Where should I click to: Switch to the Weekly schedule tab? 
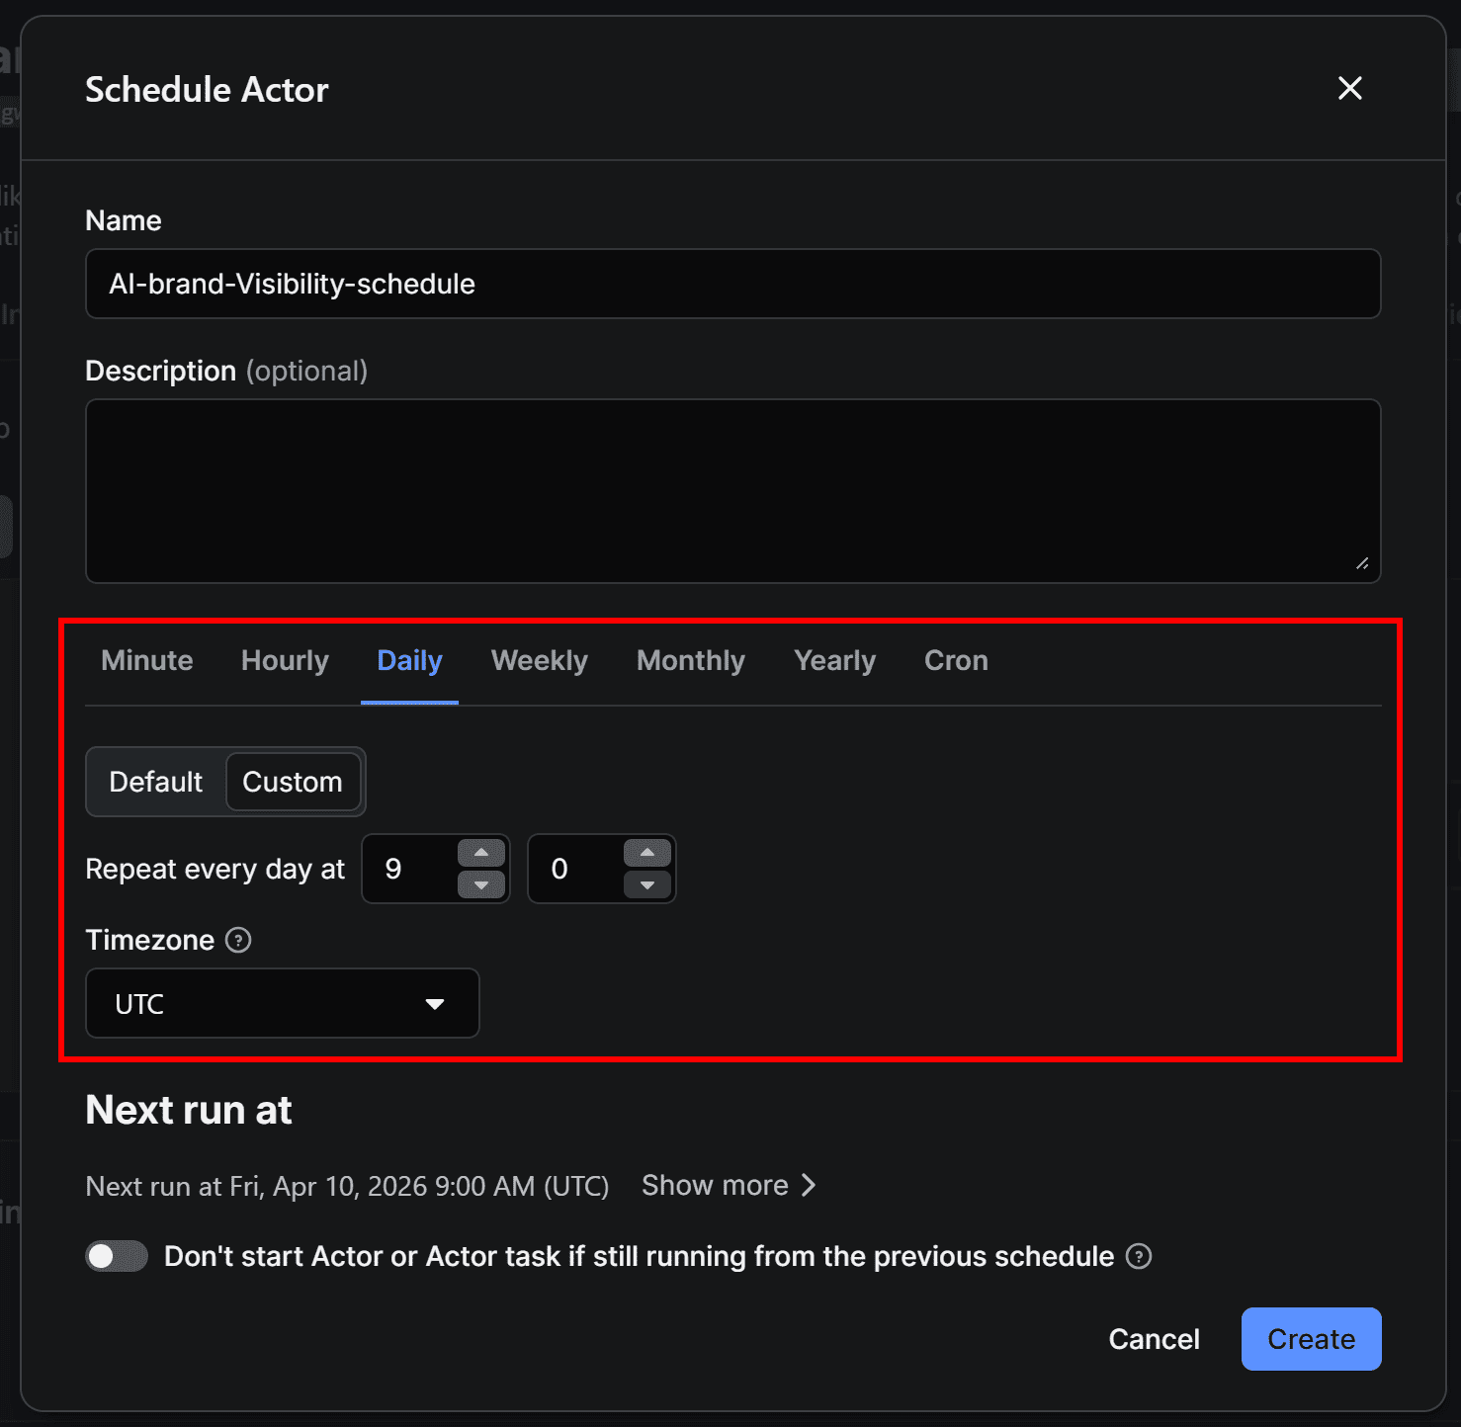click(539, 660)
